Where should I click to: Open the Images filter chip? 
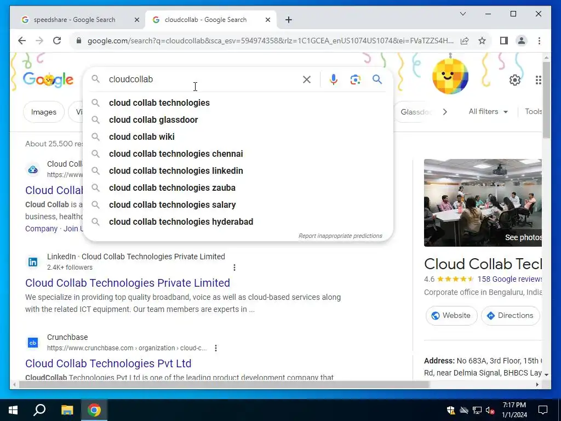point(44,112)
